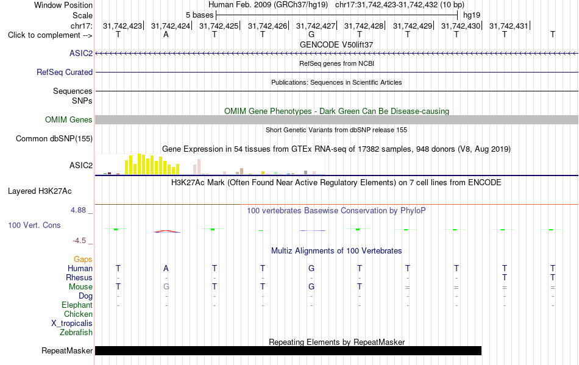
Task: Click the Dog species label
Action: (x=86, y=296)
